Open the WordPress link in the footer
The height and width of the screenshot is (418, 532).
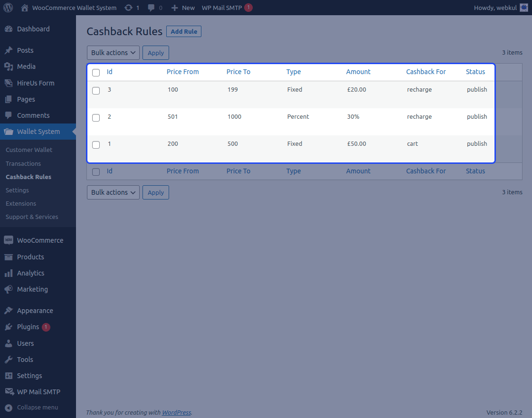click(176, 413)
